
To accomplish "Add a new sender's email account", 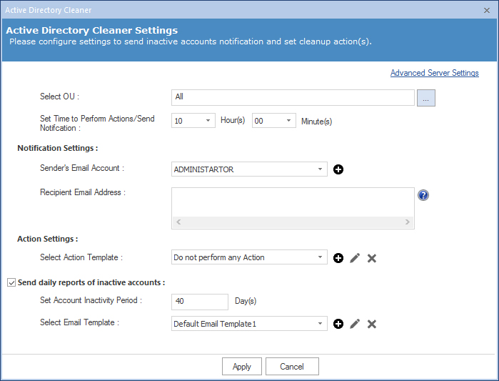I will pos(338,169).
